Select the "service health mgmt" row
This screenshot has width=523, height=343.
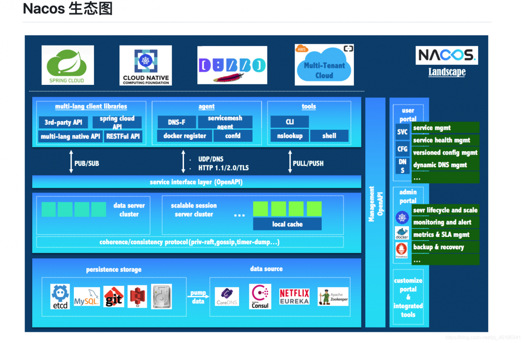[x=445, y=140]
